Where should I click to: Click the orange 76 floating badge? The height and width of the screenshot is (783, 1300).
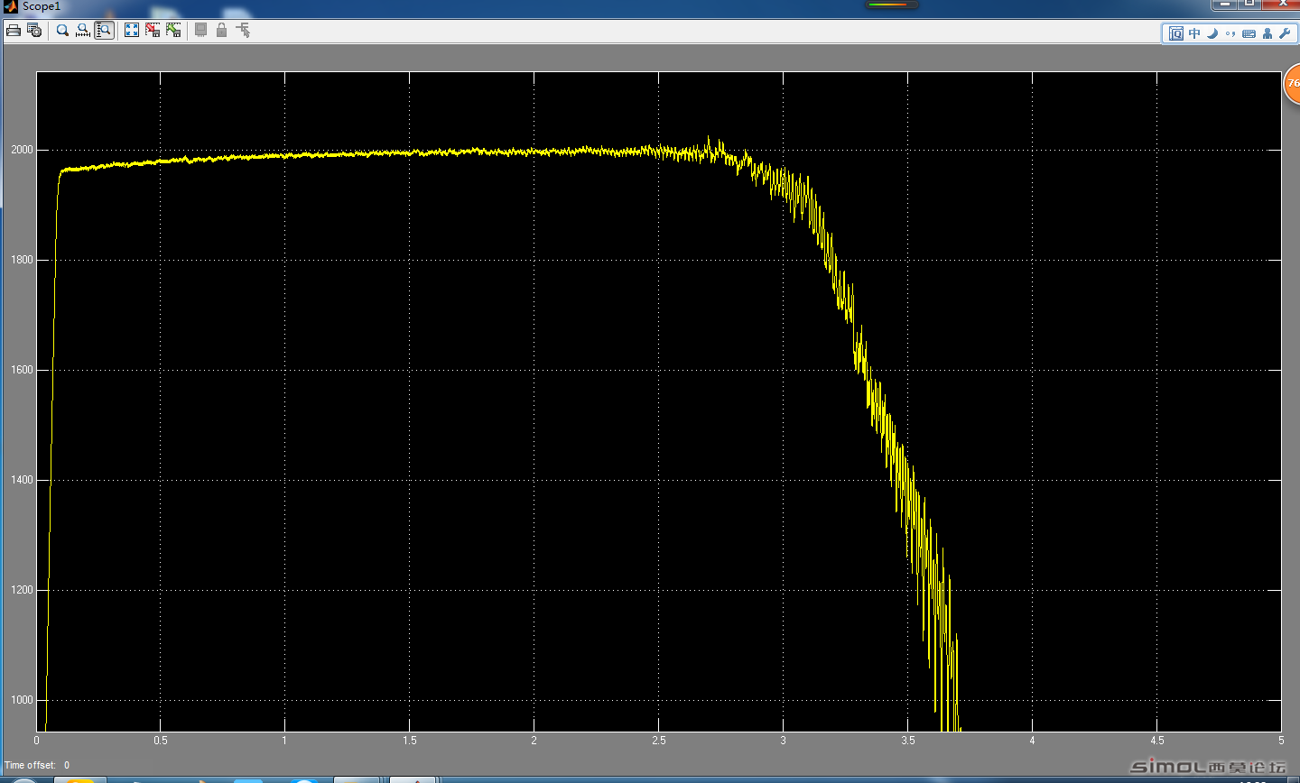click(x=1292, y=84)
